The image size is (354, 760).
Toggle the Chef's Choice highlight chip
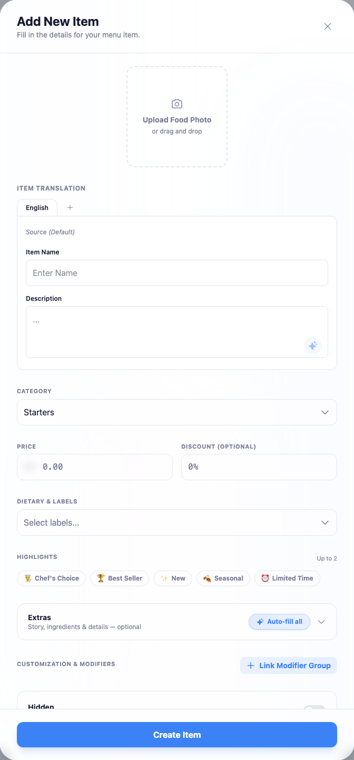(x=51, y=578)
